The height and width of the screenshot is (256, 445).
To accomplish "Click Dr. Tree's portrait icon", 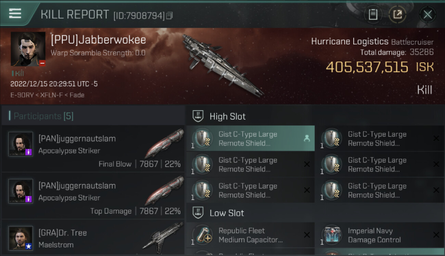I will (21, 238).
